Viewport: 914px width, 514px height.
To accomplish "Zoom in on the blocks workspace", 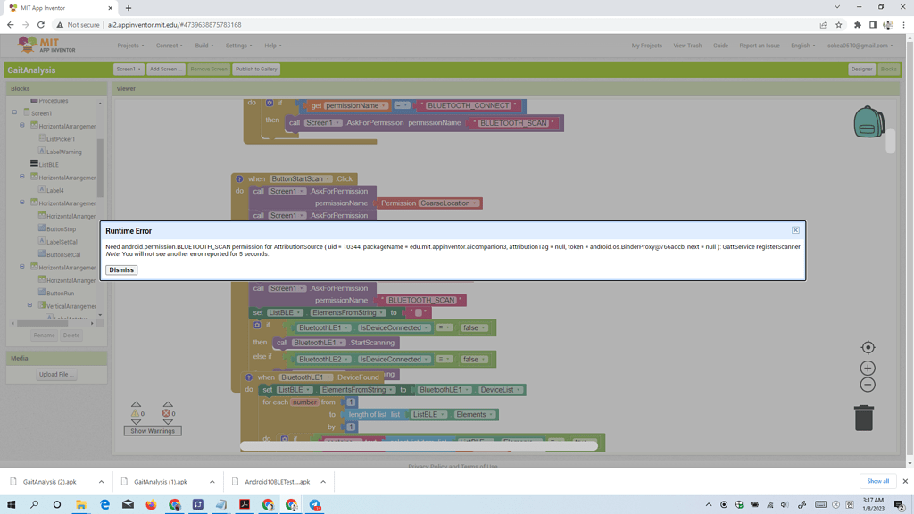I will pos(868,368).
